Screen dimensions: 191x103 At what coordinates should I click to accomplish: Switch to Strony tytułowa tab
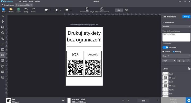[8, 5]
